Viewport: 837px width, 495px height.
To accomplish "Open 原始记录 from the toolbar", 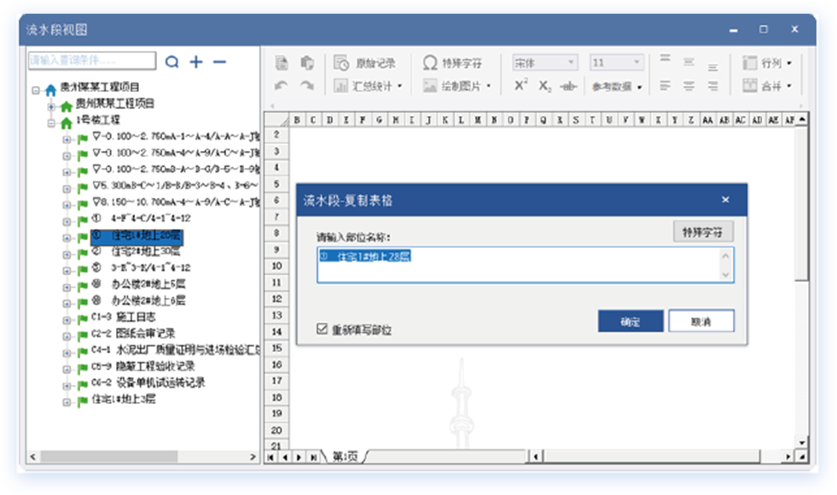I will (x=365, y=63).
